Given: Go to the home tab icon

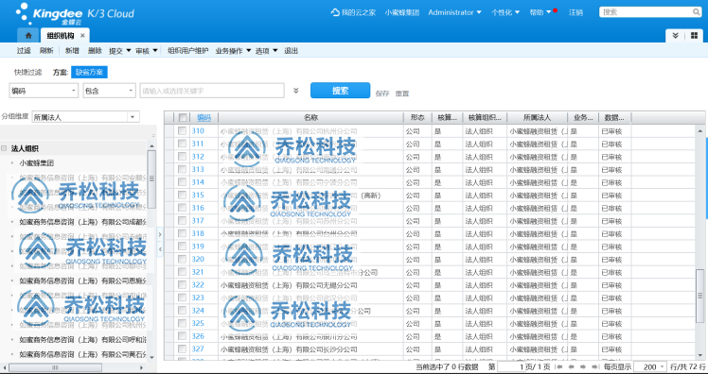Looking at the screenshot, I should [28, 36].
